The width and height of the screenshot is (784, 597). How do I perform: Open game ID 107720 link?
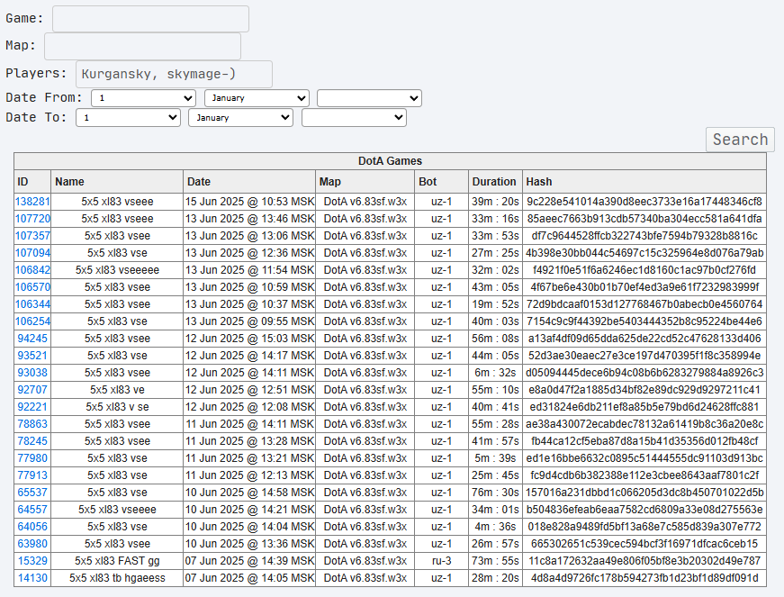click(x=32, y=219)
